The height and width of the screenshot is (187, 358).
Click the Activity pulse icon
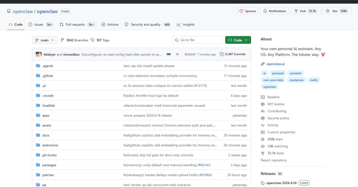(263, 125)
